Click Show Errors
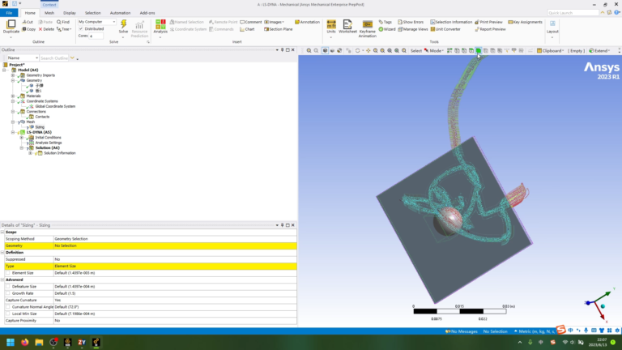This screenshot has width=622, height=350. (411, 22)
